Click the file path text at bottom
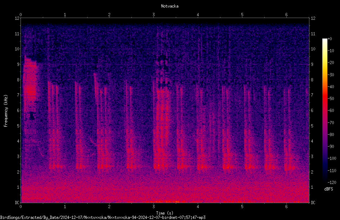This screenshot has width=340, height=220. [103, 217]
